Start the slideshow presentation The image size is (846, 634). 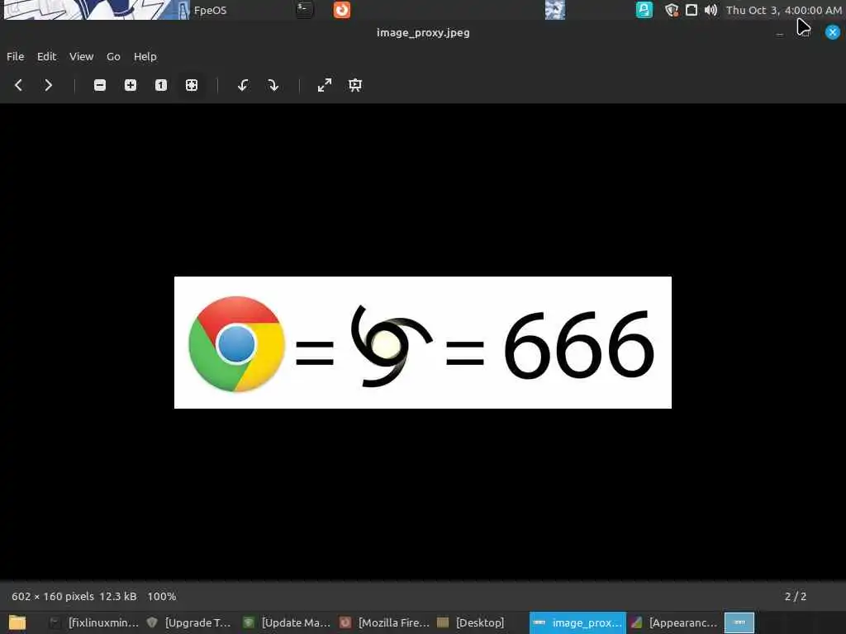click(355, 85)
